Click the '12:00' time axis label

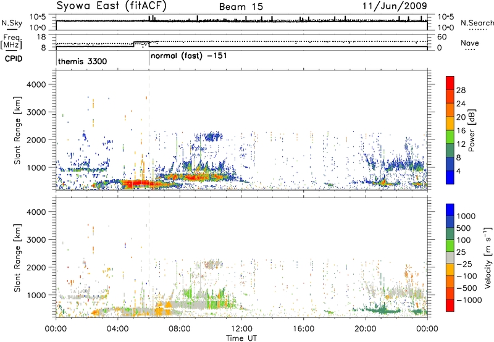[241, 329]
